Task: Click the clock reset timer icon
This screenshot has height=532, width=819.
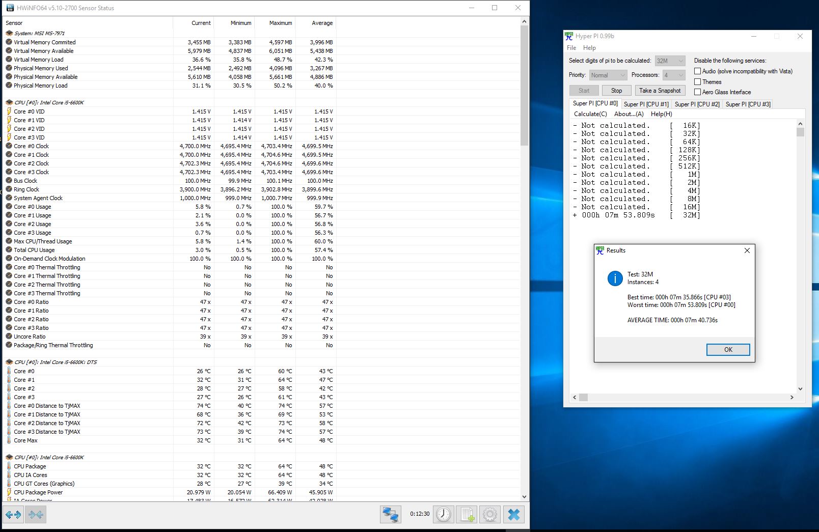Action: pos(443,514)
